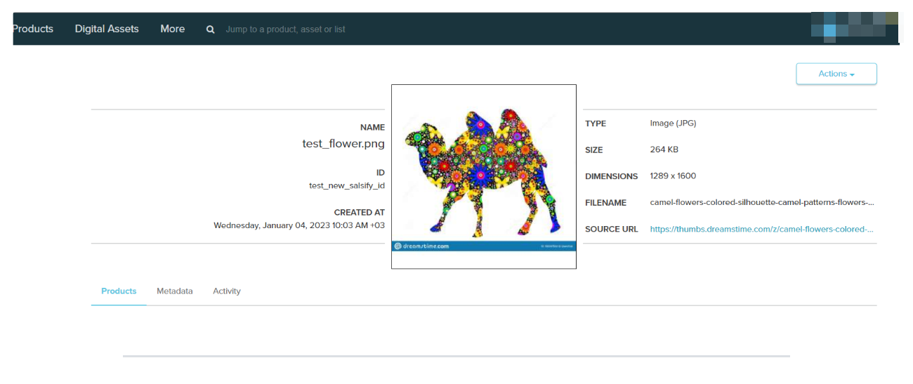Click the magnifying glass search icon
Screen dimensions: 913x384
coord(210,29)
